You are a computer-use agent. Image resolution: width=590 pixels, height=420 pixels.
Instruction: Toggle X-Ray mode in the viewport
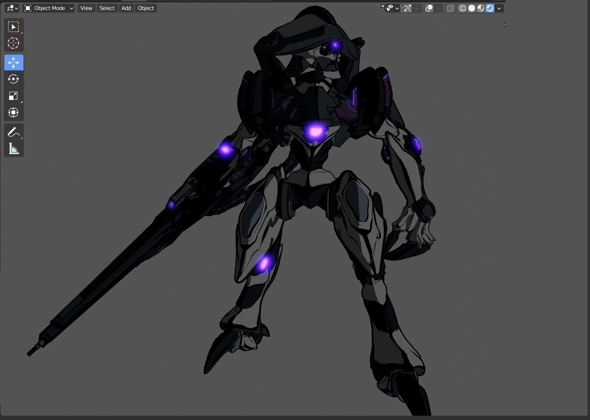[450, 8]
